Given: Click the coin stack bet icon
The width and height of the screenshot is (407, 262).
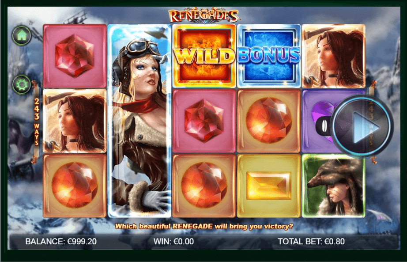Looking at the screenshot, I should coord(323,126).
